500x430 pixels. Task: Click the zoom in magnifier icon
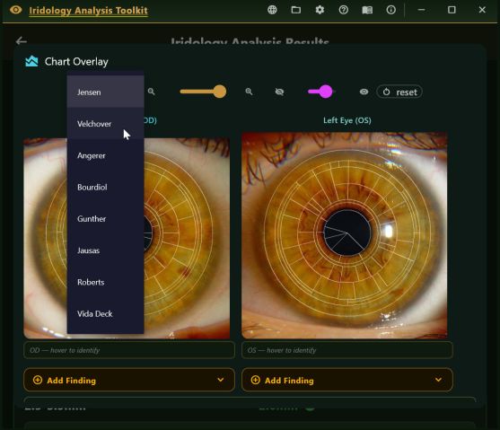pos(249,92)
